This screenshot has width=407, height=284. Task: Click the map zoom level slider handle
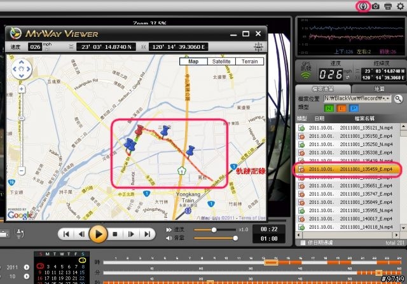22,119
